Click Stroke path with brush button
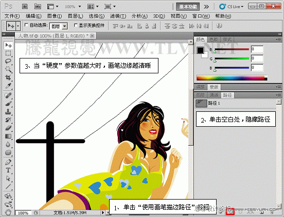284x217 pixels. pos(230,212)
